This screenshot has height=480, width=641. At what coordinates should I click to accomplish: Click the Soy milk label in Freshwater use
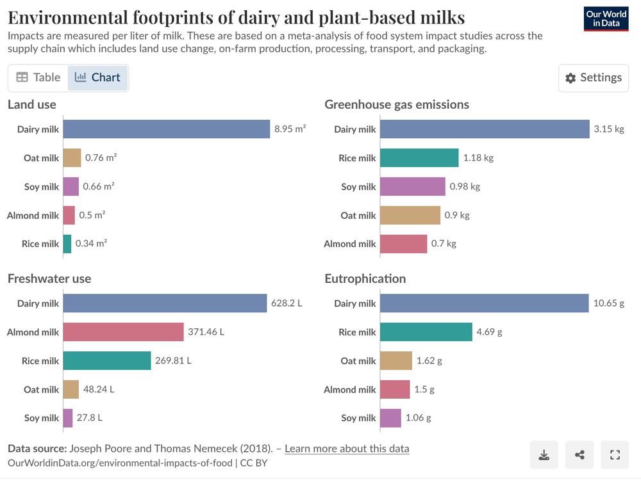pyautogui.click(x=42, y=418)
